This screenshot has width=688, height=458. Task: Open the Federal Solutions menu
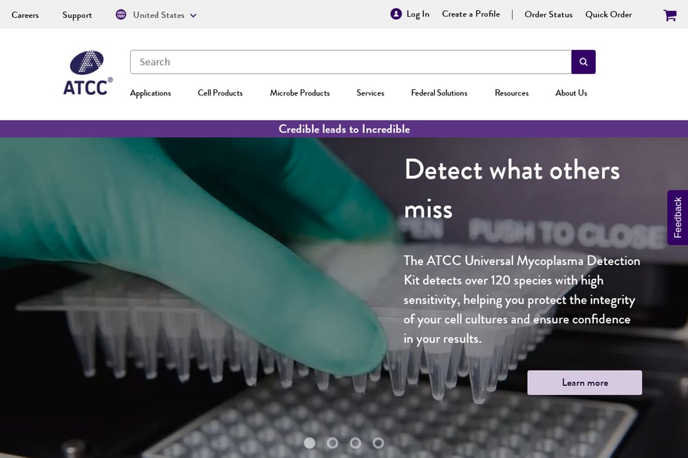tap(439, 93)
